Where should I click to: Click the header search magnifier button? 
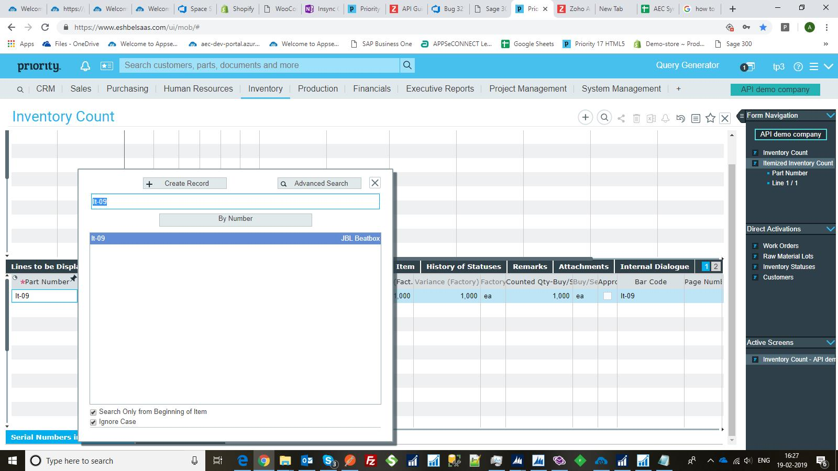click(407, 65)
